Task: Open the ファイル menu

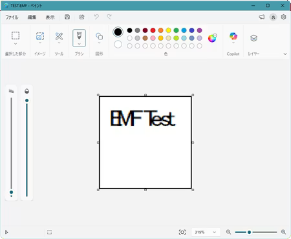Action: 12,17
